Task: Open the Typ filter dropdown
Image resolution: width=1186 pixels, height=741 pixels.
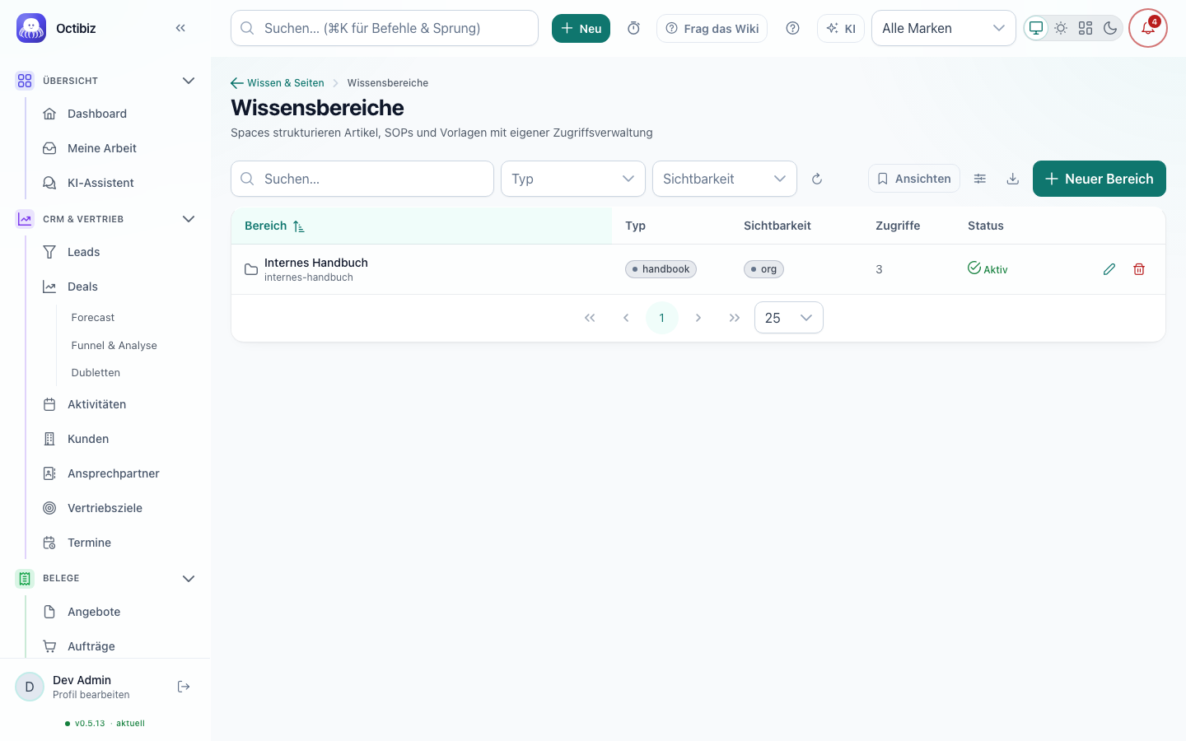Action: tap(572, 179)
